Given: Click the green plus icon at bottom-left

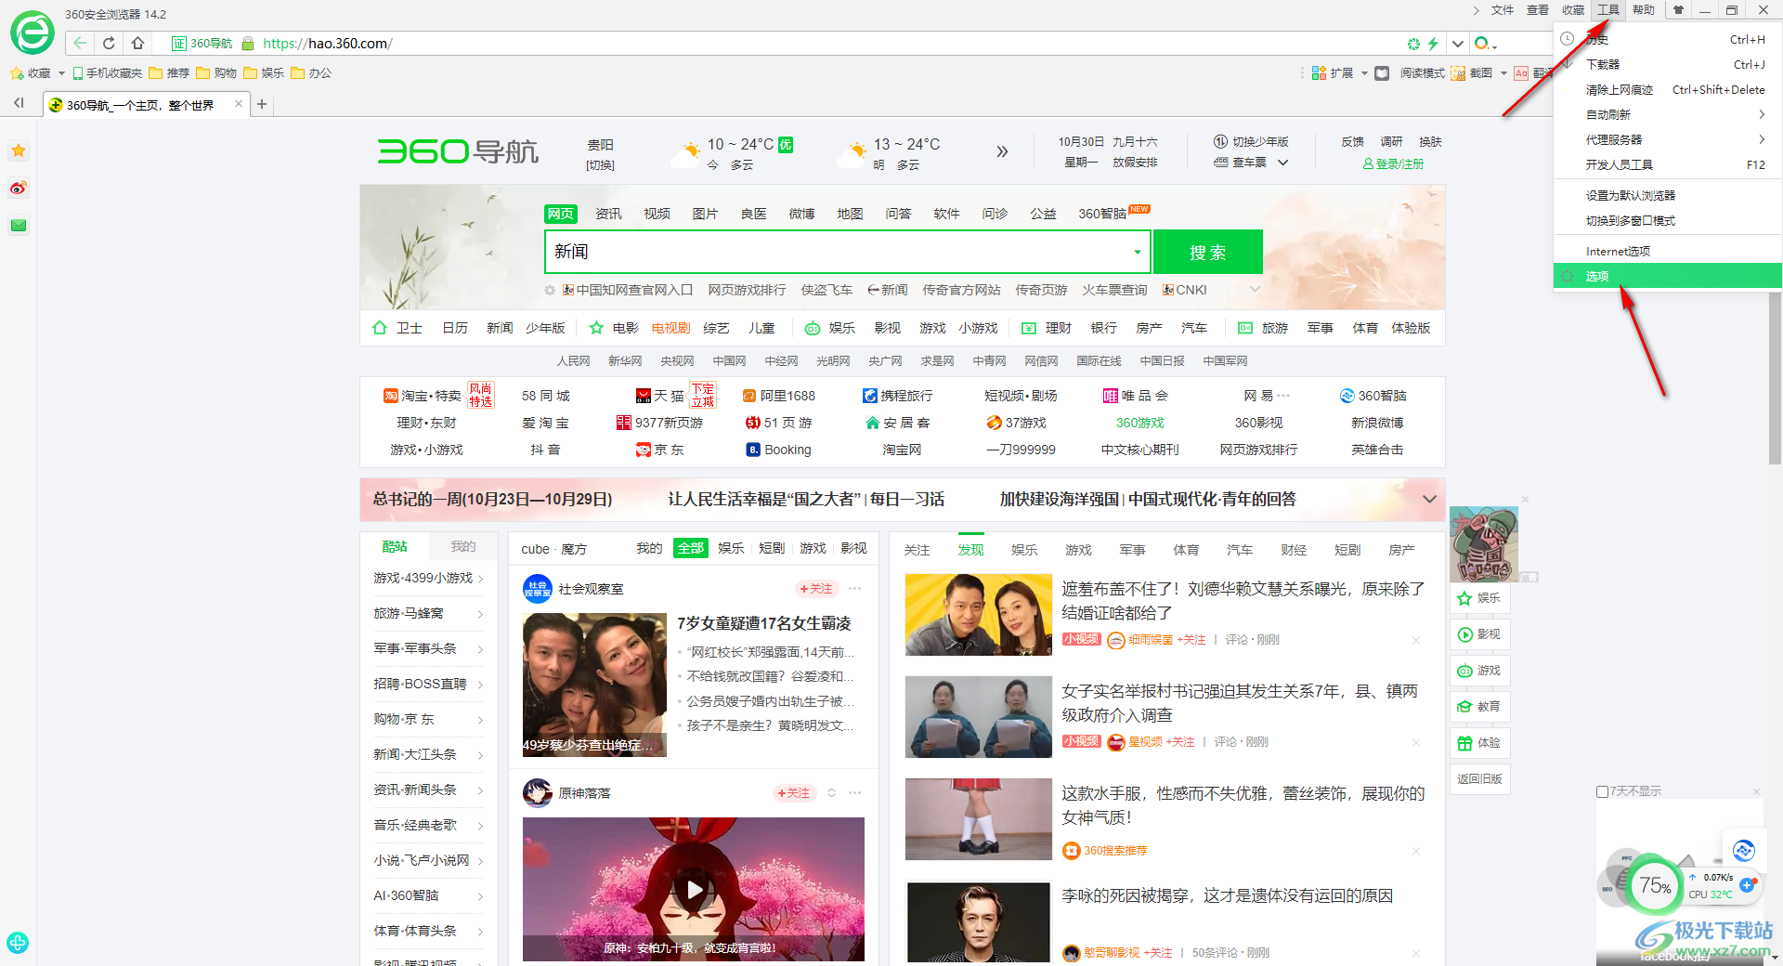Looking at the screenshot, I should (x=18, y=943).
